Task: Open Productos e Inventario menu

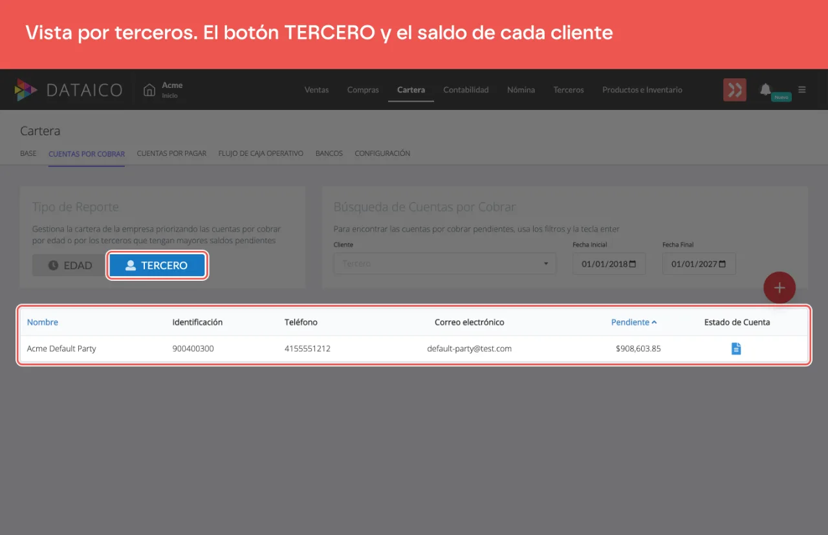Action: pyautogui.click(x=642, y=90)
